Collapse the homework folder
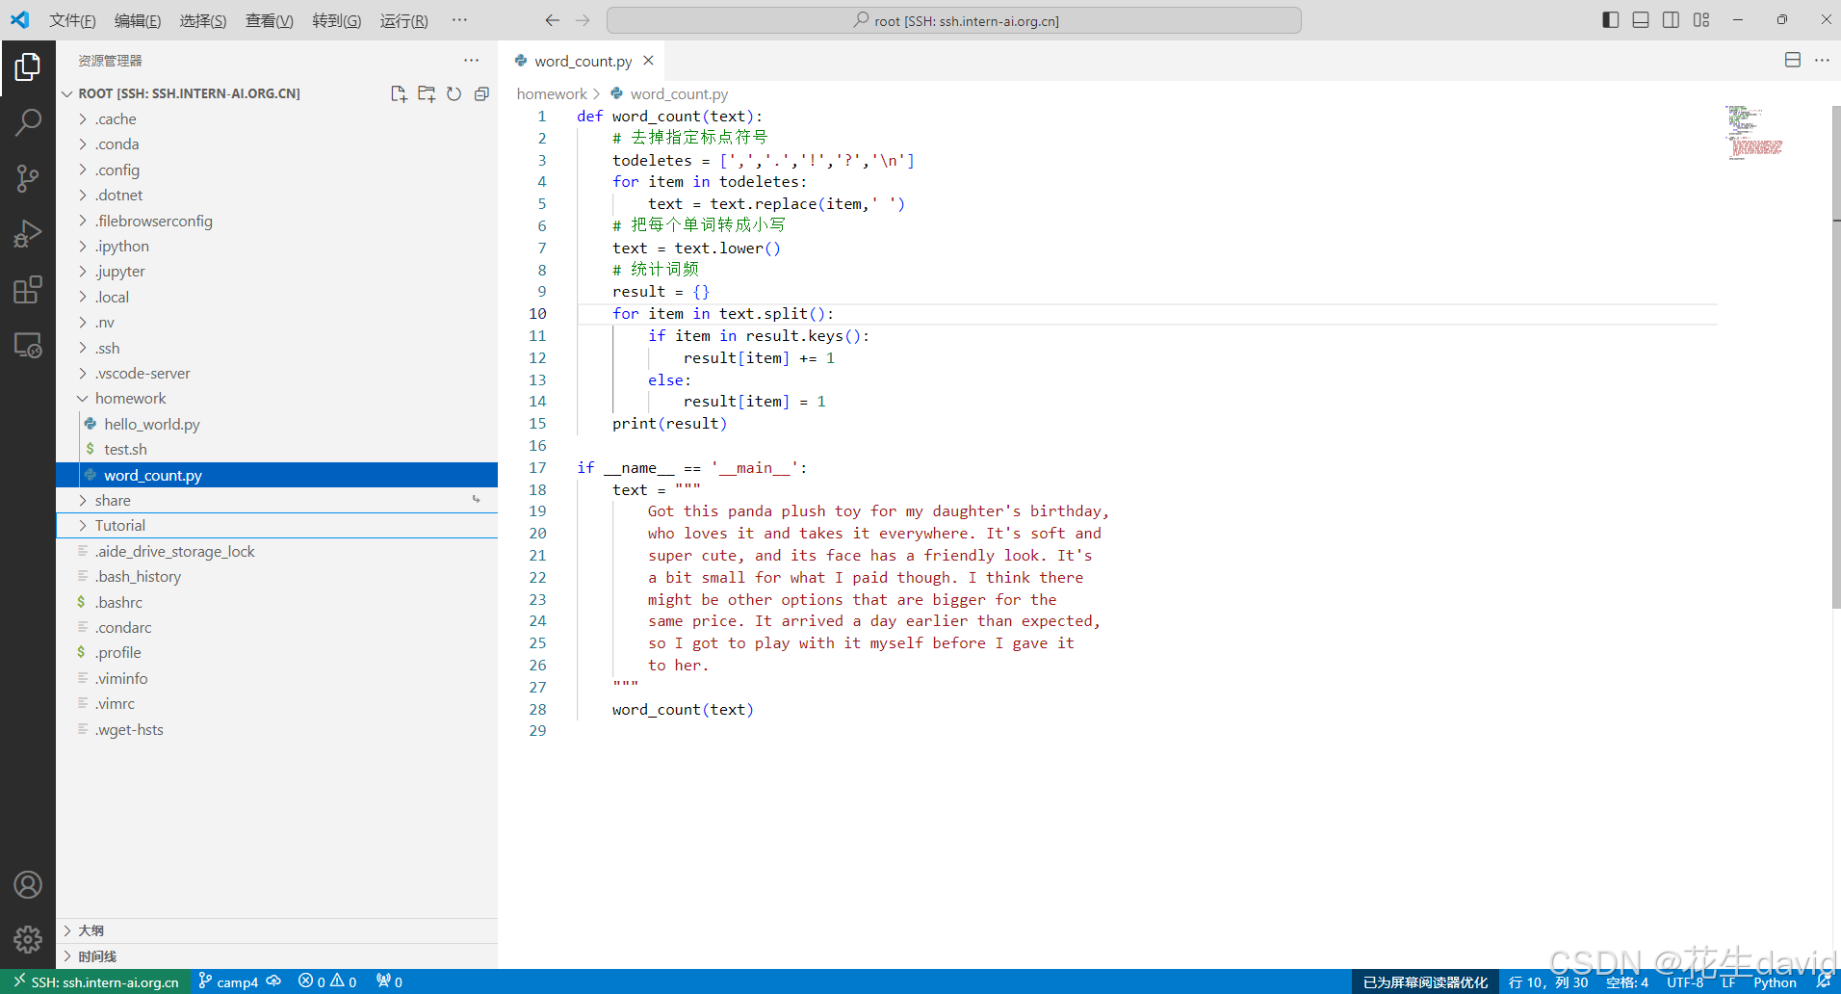The width and height of the screenshot is (1841, 994). tap(276, 399)
